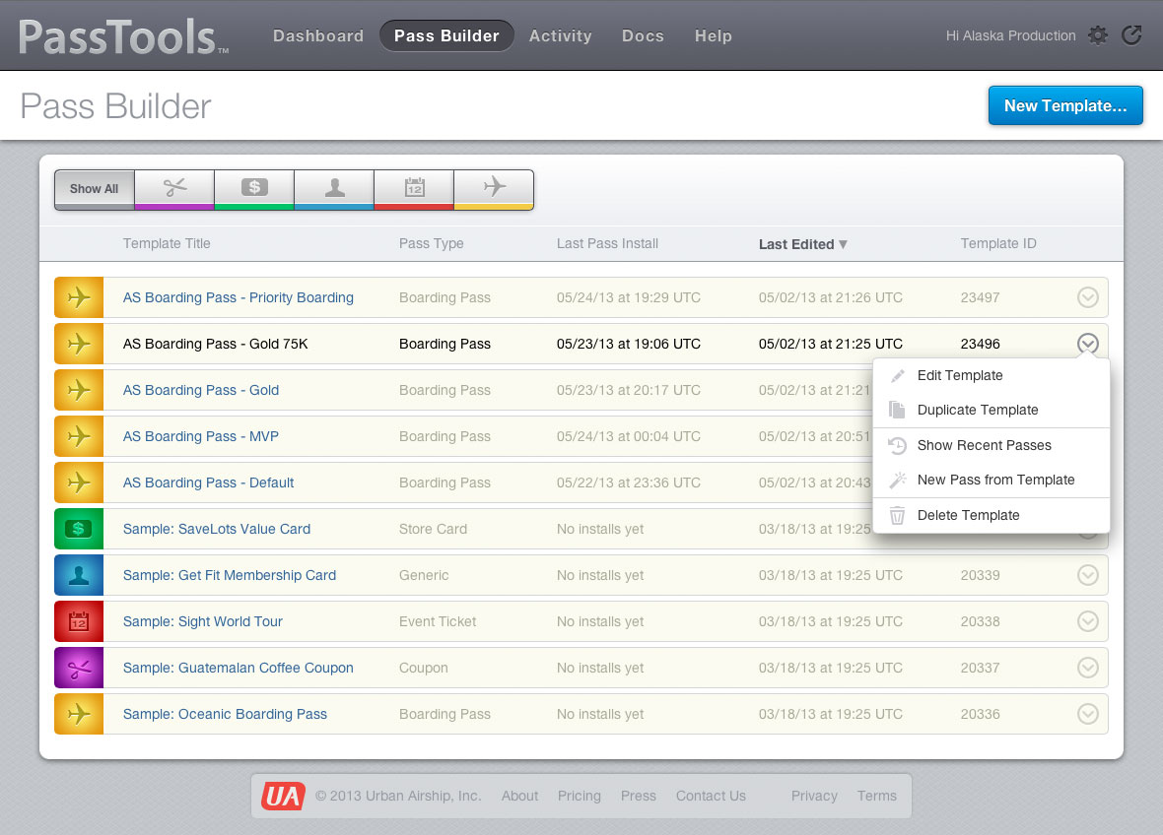Expand options for Get Fit Membership Card
Screen dimensions: 1163x835
[1087, 576]
